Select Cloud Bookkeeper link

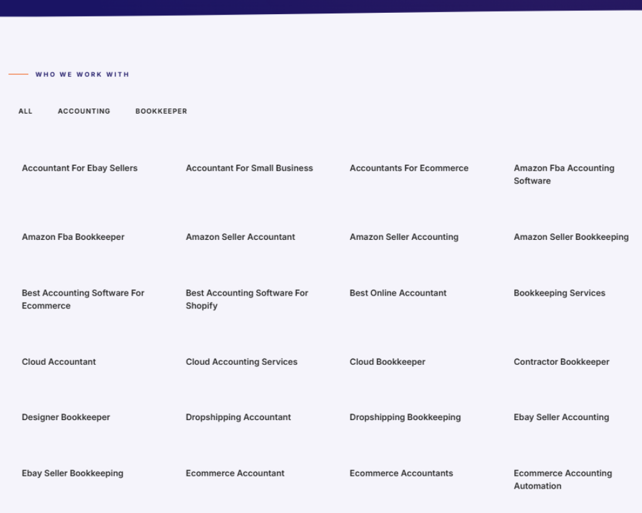[387, 362]
